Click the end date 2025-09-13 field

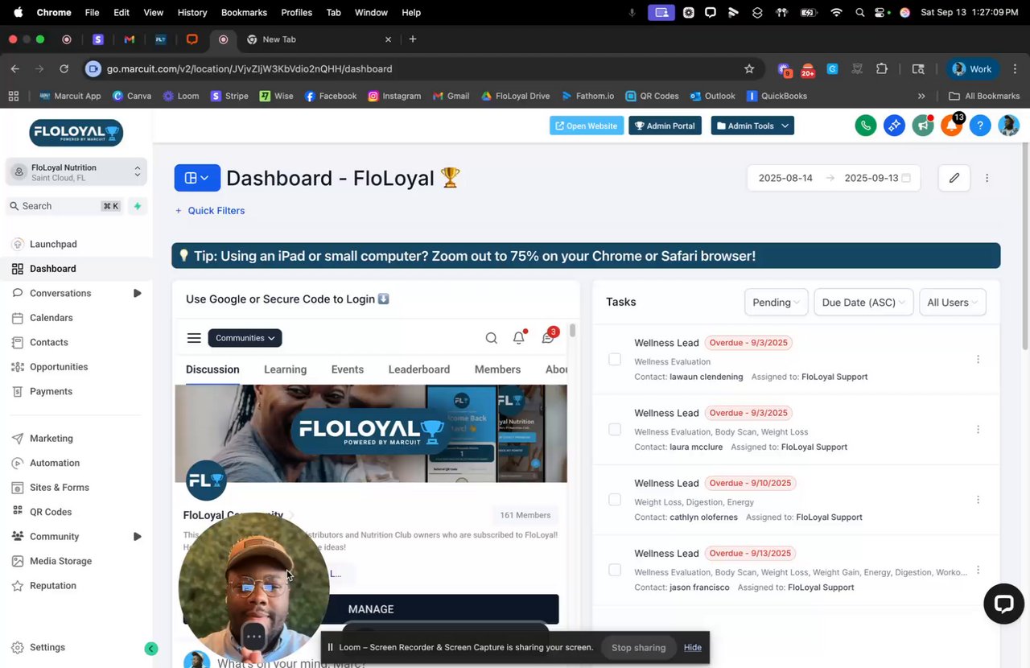[871, 178]
